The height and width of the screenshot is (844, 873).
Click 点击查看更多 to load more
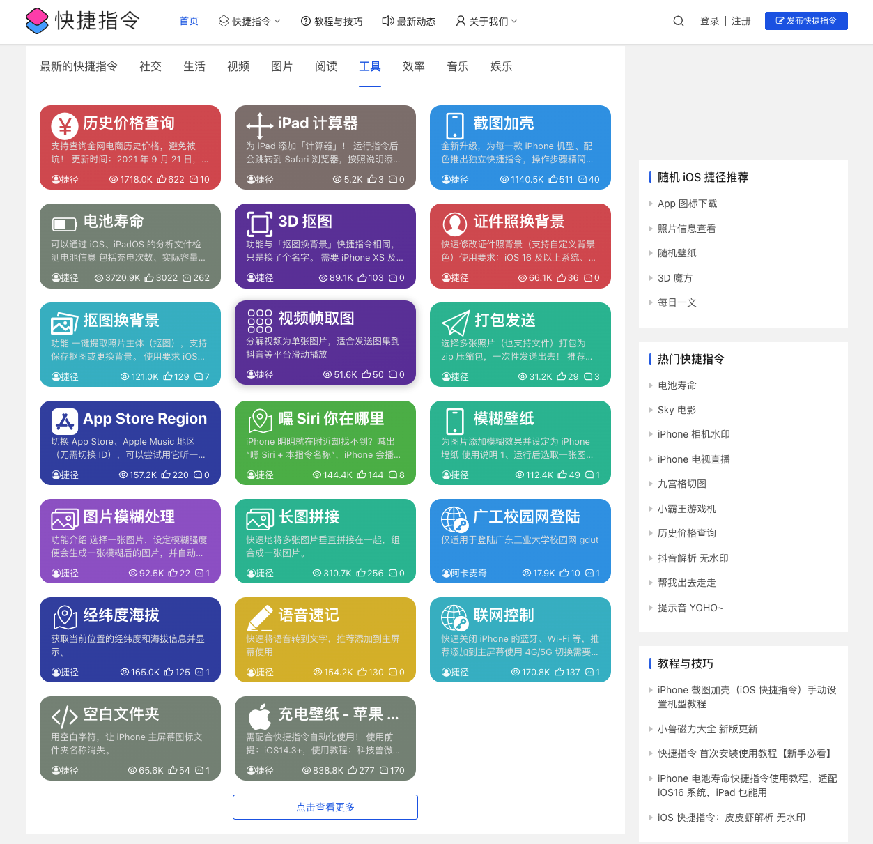(325, 807)
